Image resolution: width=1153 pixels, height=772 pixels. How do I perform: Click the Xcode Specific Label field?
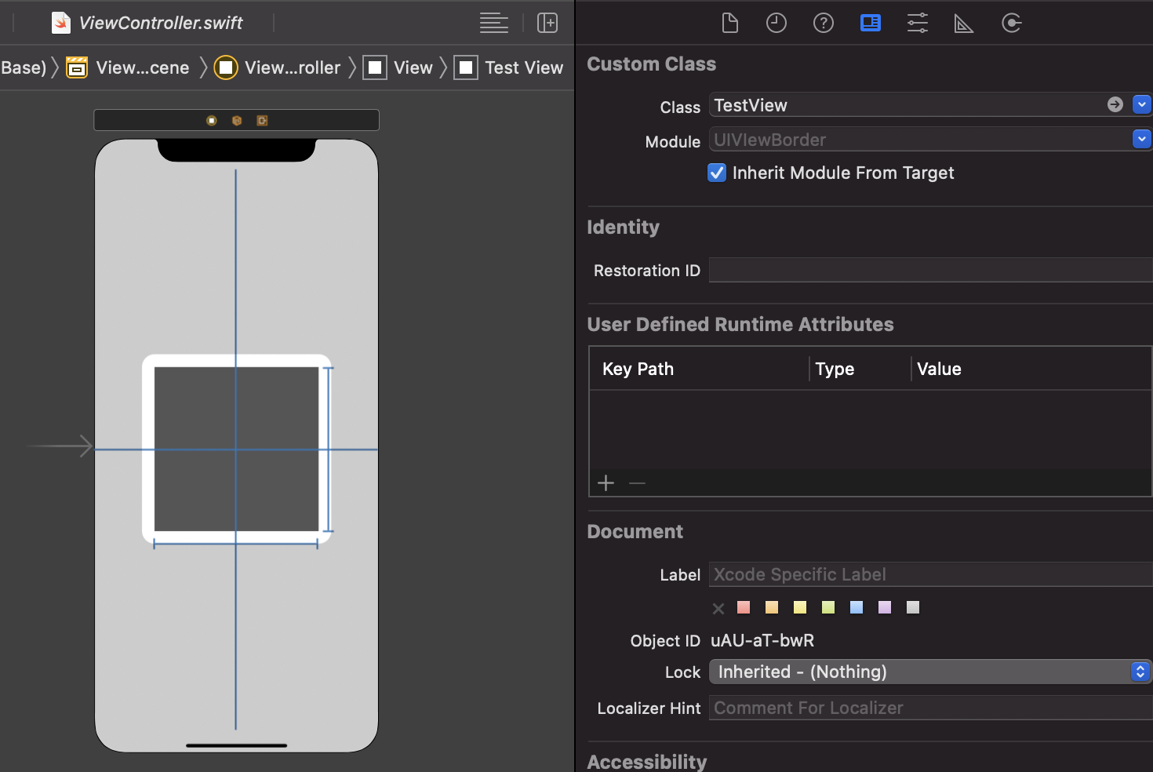point(930,574)
